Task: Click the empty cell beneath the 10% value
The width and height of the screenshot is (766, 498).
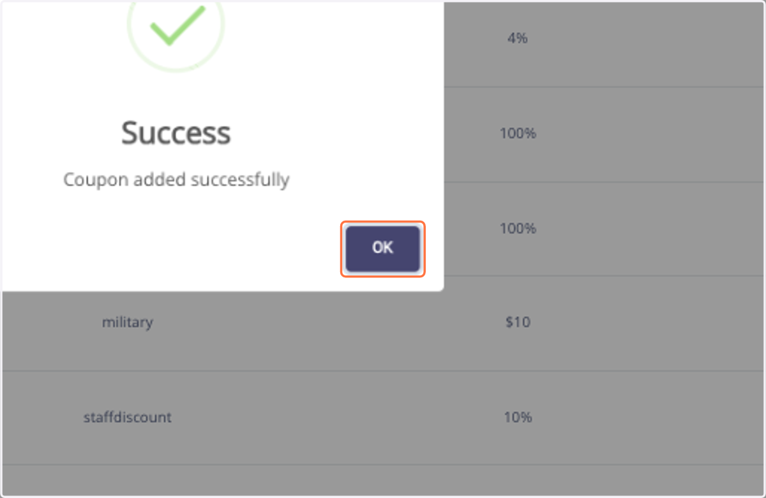Action: click(518, 480)
